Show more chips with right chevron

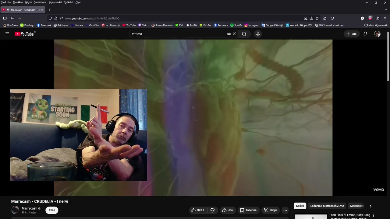(x=370, y=206)
